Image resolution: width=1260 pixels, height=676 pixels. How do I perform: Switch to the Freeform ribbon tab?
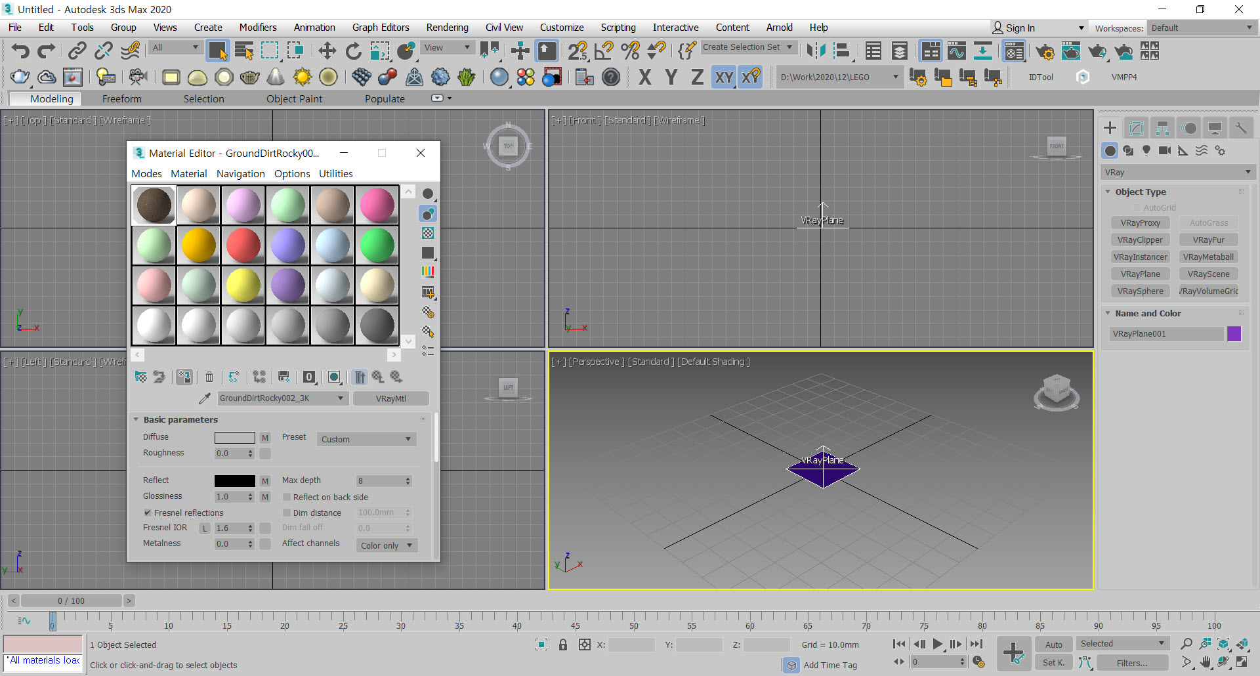(121, 98)
